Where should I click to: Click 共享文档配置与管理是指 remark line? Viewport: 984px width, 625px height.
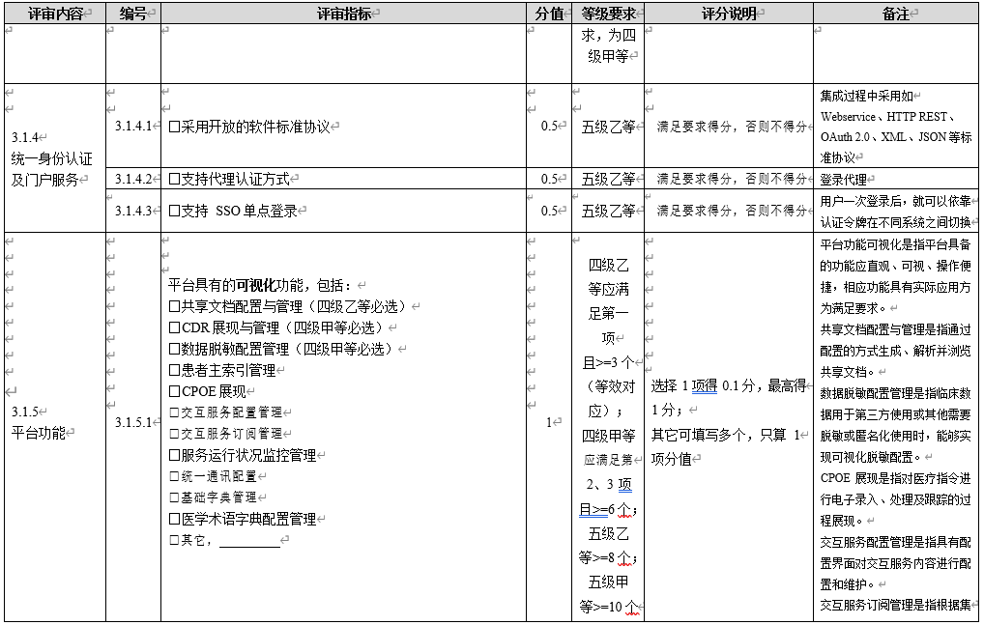[895, 329]
